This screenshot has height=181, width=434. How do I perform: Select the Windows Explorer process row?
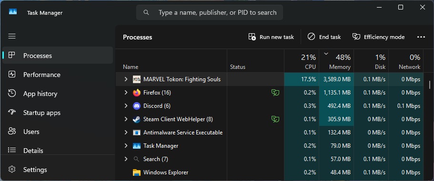(269, 172)
